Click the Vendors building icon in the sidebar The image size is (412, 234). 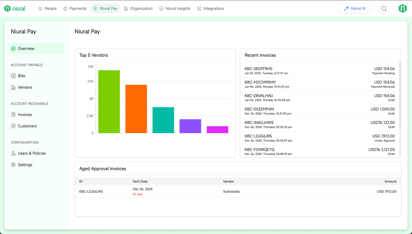13,88
